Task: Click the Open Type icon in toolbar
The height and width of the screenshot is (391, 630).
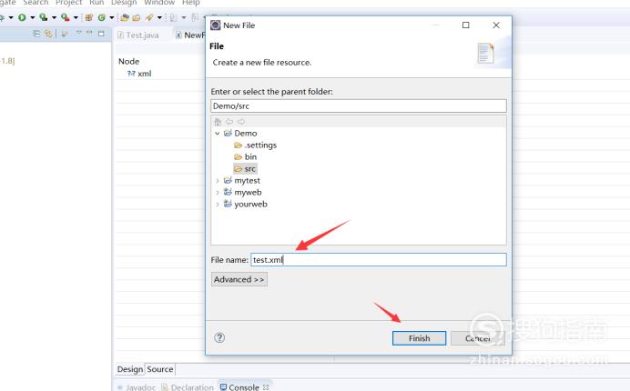Action: coord(125,17)
